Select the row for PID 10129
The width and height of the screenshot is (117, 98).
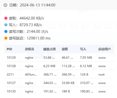tap(59, 58)
